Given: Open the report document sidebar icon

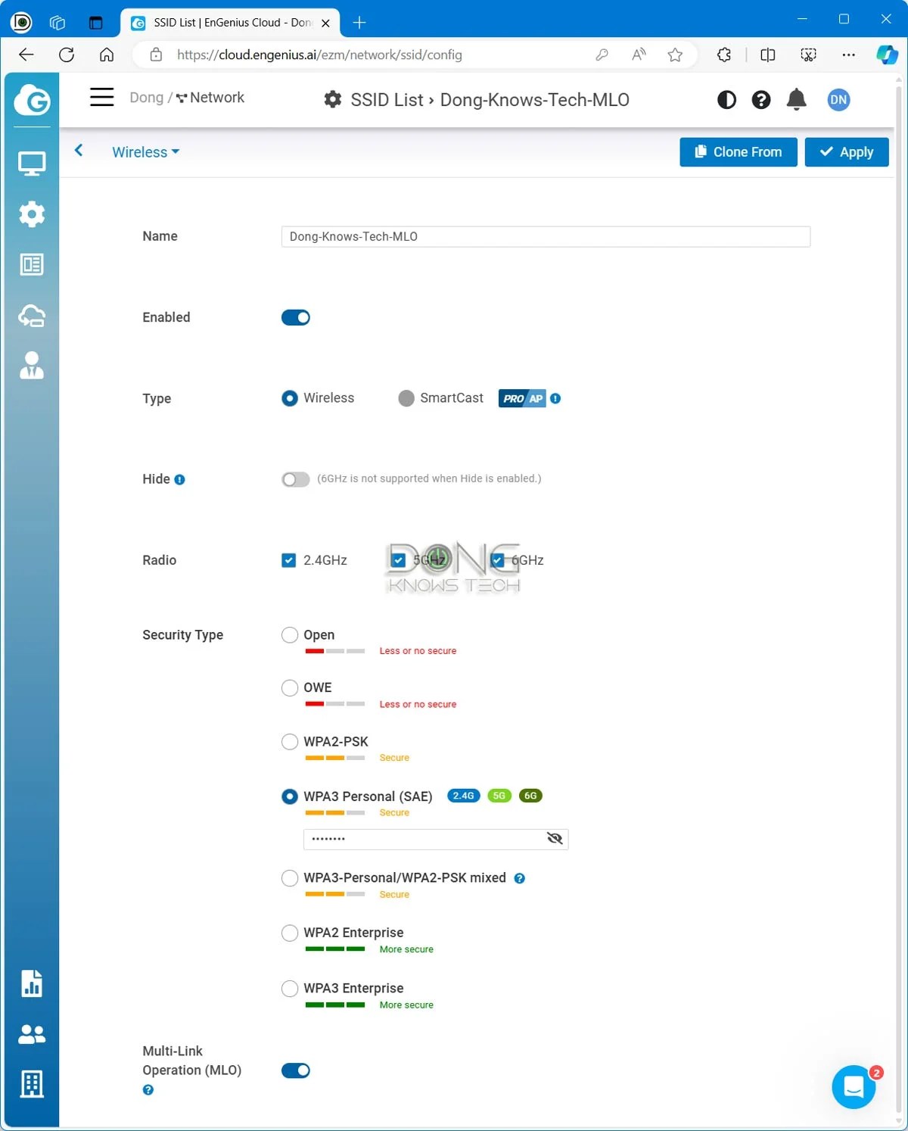Looking at the screenshot, I should pyautogui.click(x=32, y=983).
